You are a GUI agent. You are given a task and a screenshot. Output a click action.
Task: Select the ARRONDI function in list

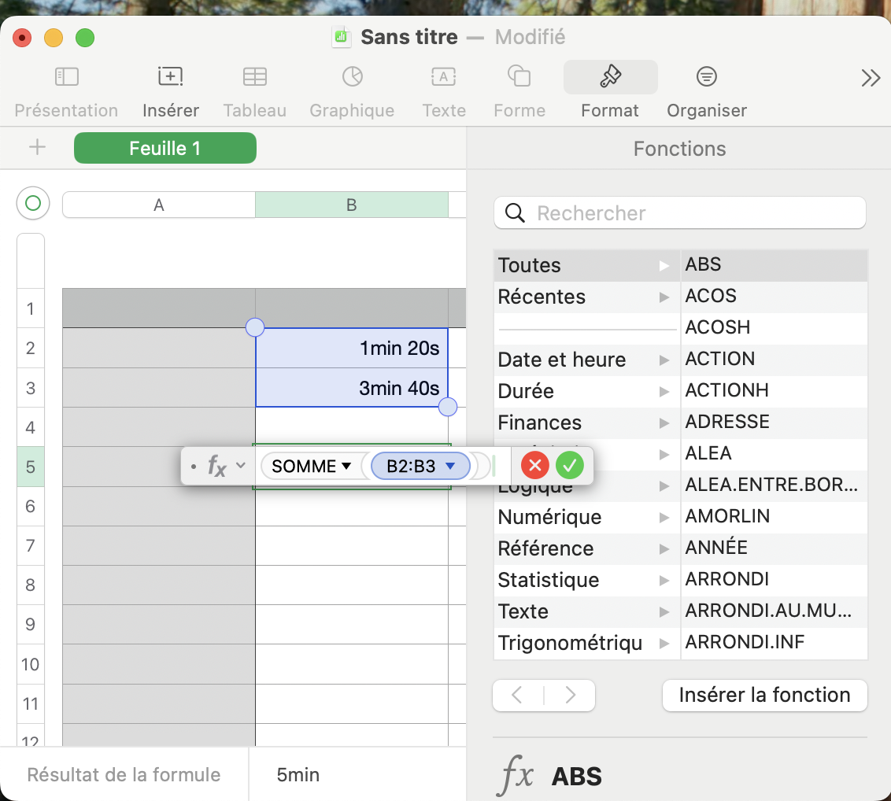click(x=727, y=579)
